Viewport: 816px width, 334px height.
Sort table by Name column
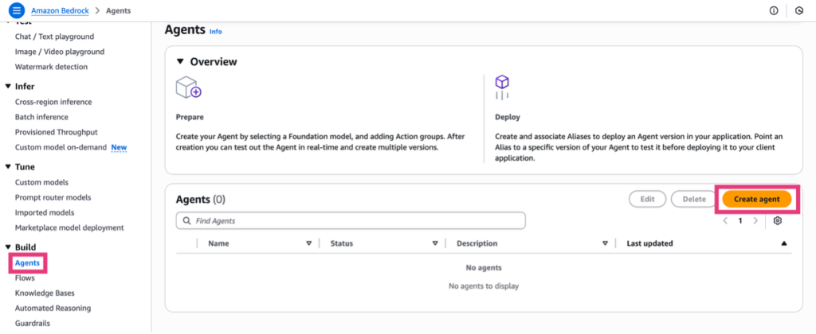point(308,243)
